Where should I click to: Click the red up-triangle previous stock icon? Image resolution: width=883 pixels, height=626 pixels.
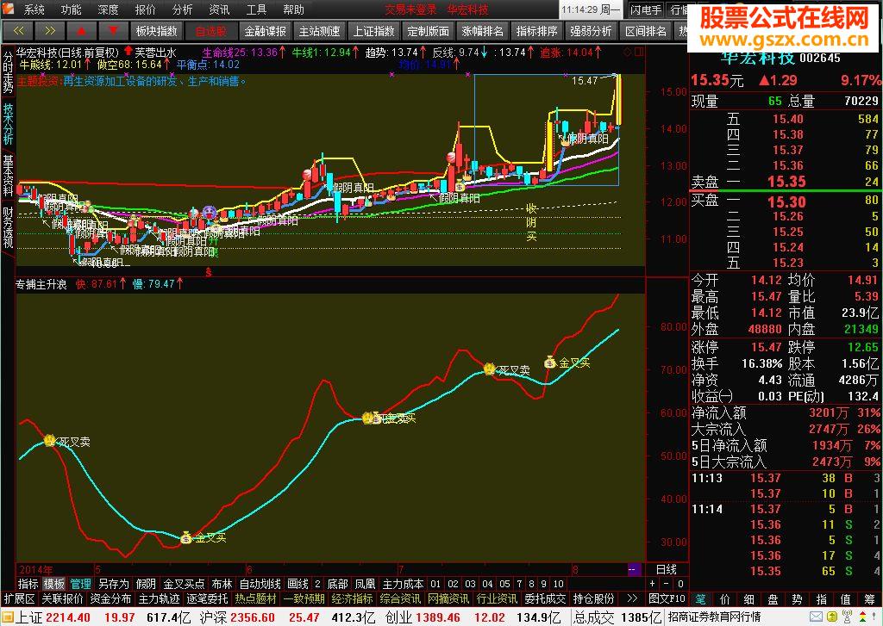pos(81,31)
